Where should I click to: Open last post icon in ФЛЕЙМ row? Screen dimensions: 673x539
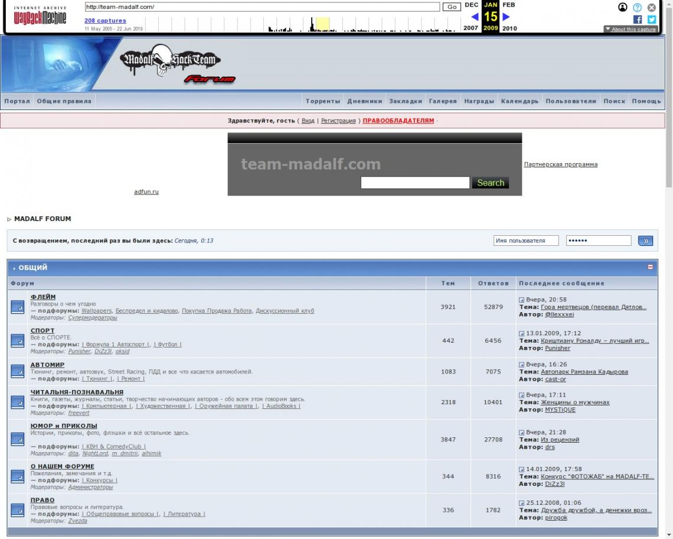(521, 300)
